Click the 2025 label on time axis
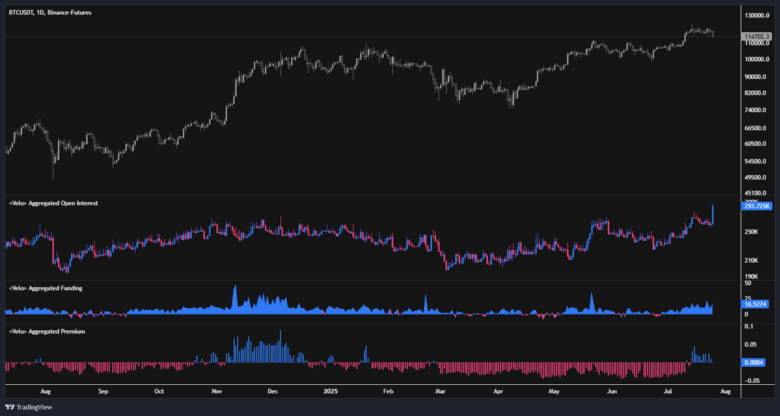This screenshot has width=780, height=416. click(x=331, y=392)
